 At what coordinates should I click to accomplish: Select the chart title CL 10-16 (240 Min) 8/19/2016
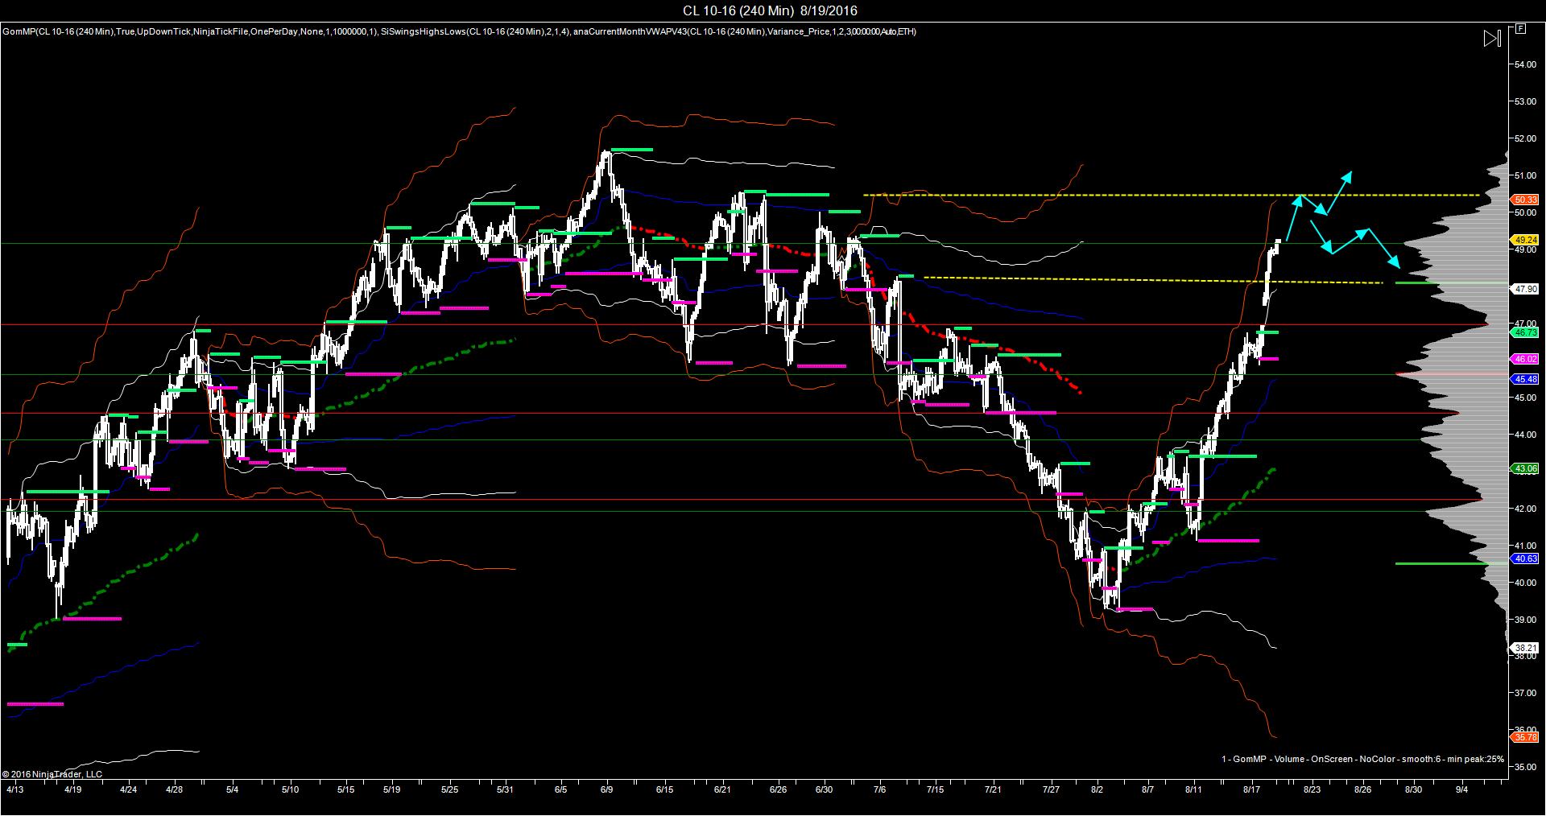tap(770, 10)
